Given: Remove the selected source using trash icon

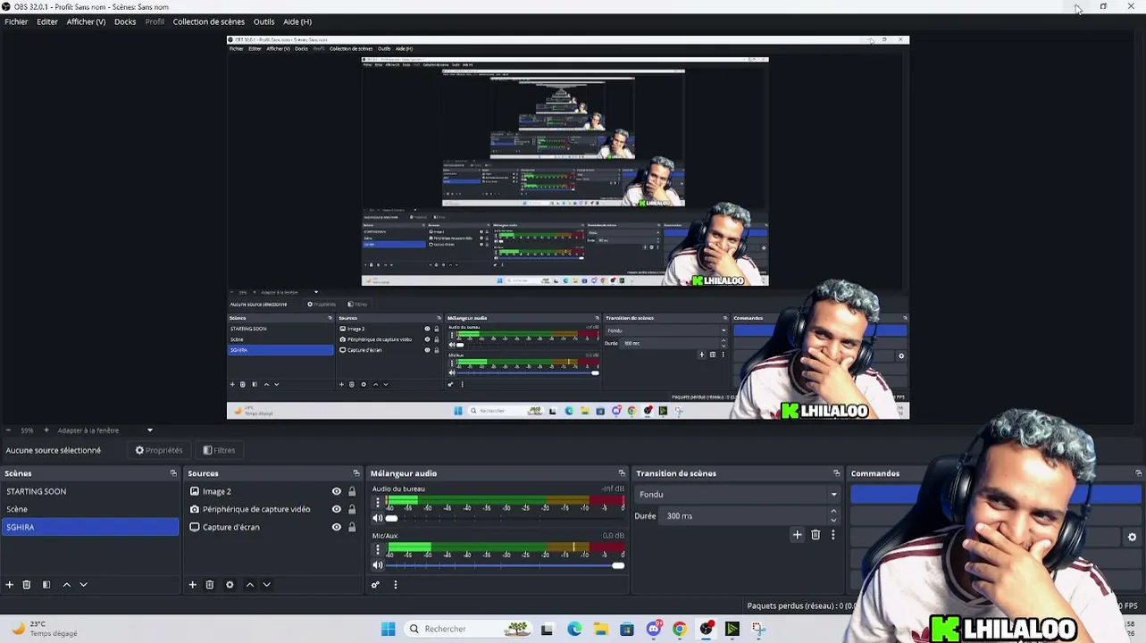Looking at the screenshot, I should (x=210, y=585).
